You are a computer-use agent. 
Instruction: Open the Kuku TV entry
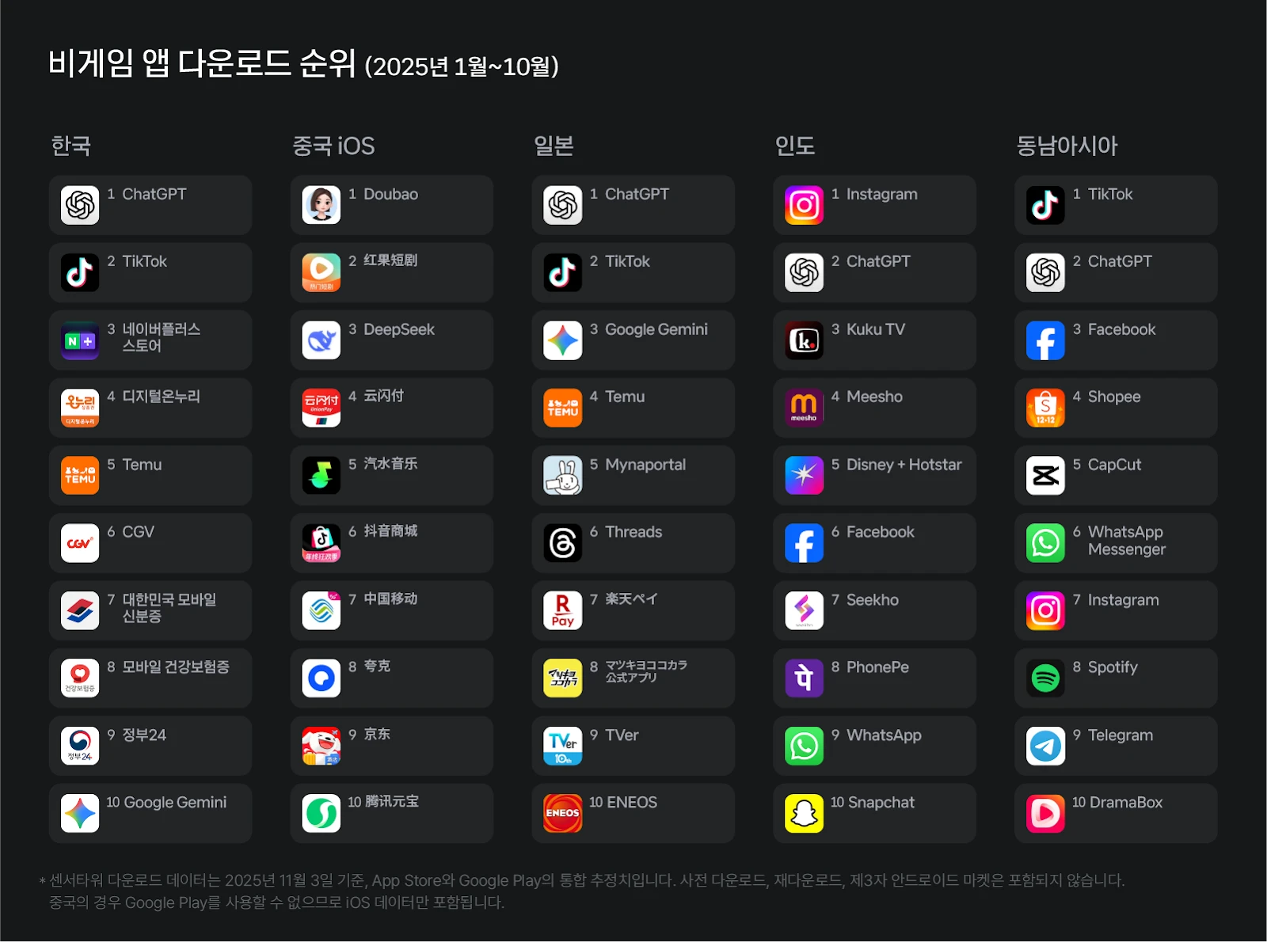coord(874,340)
